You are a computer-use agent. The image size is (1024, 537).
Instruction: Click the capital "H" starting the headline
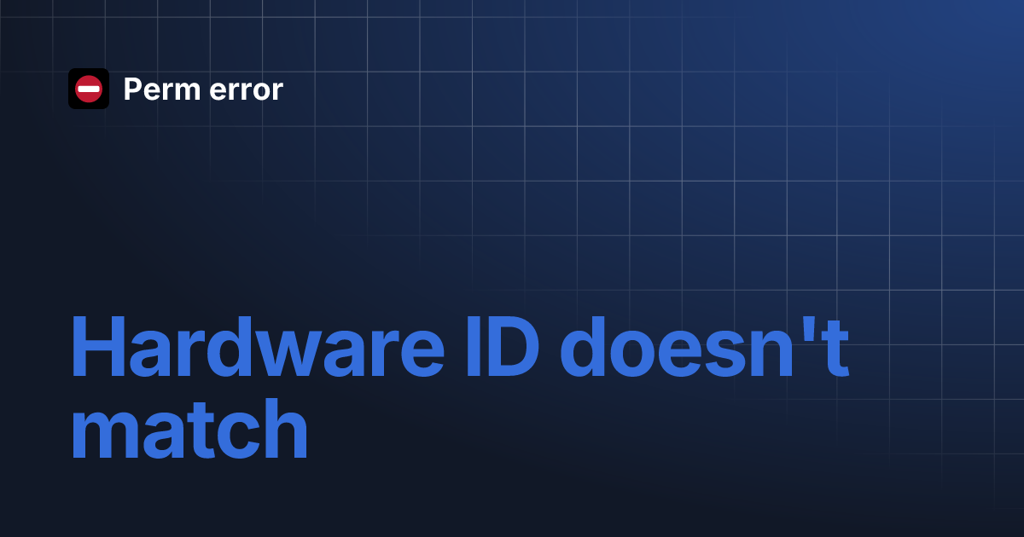pyautogui.click(x=97, y=348)
